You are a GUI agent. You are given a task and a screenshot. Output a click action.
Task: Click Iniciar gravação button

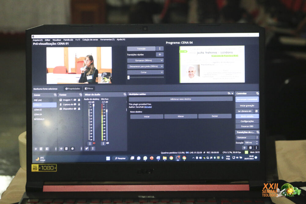click(247, 105)
